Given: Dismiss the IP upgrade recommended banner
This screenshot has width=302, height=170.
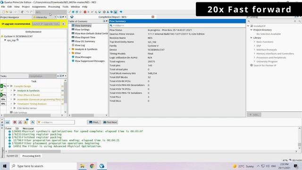Looking at the screenshot, I should tap(63, 24).
